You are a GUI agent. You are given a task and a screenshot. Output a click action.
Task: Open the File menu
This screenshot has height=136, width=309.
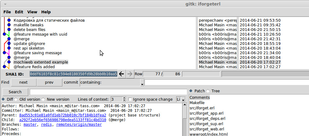pos(7,12)
